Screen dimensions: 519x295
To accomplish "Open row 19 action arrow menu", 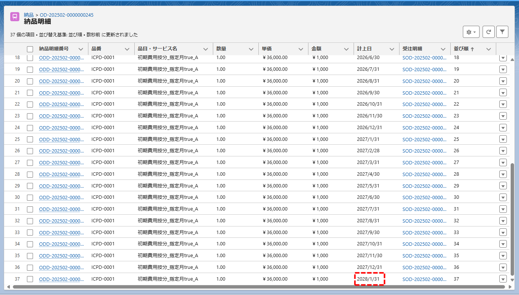I will point(503,69).
